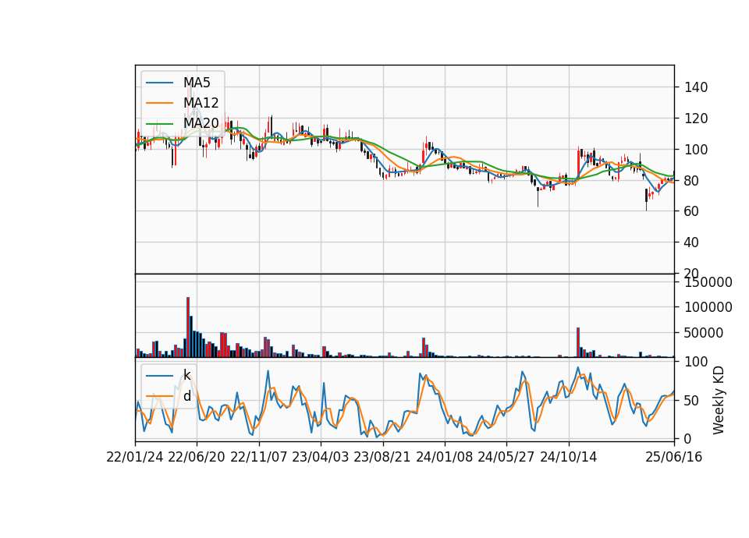Viewport: 749px width, 538px height.
Task: Click the 24/01/08 date label
Action: pyautogui.click(x=444, y=457)
